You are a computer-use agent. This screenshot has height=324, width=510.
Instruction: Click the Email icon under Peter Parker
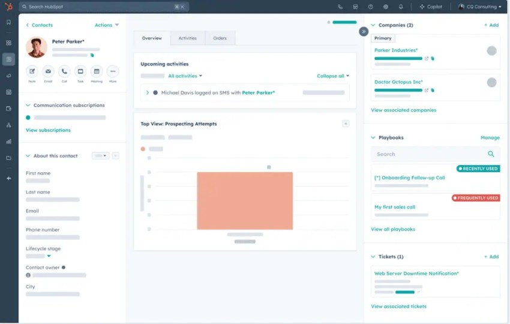(48, 71)
